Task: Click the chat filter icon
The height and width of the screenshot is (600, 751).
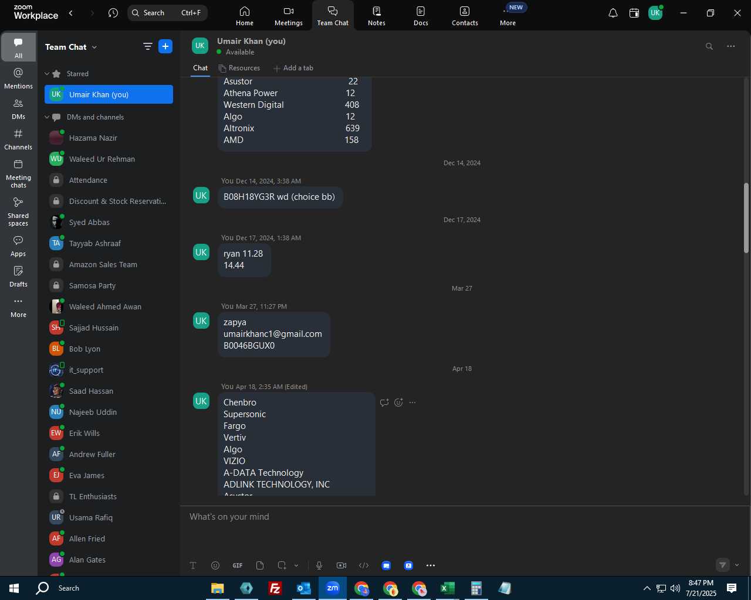Action: (148, 47)
